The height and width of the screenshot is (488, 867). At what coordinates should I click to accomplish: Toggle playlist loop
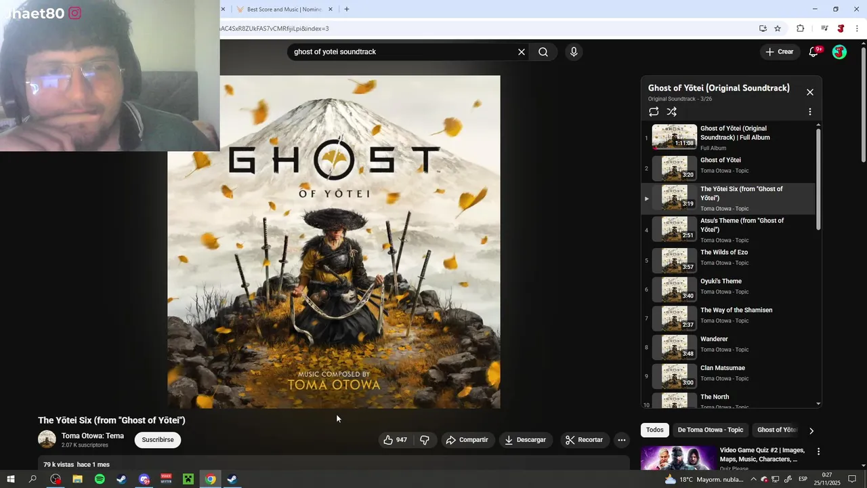pos(654,112)
